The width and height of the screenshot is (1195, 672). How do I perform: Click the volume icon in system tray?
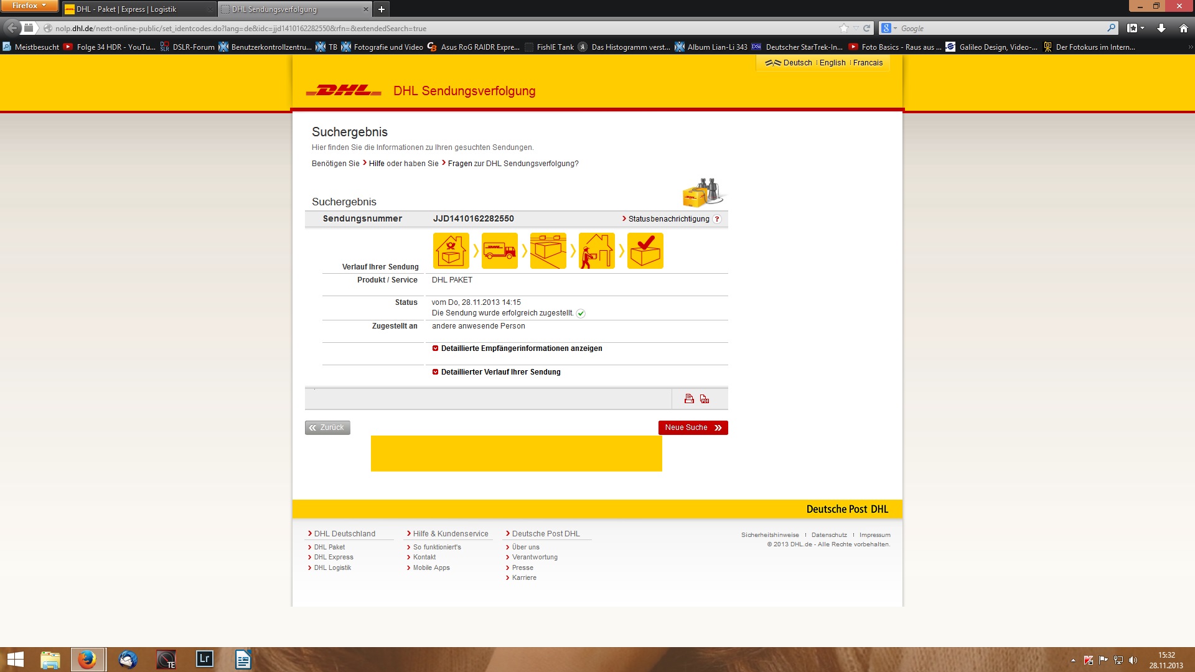[x=1133, y=660]
